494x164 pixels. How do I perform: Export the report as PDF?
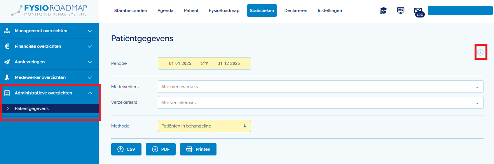pos(161,149)
